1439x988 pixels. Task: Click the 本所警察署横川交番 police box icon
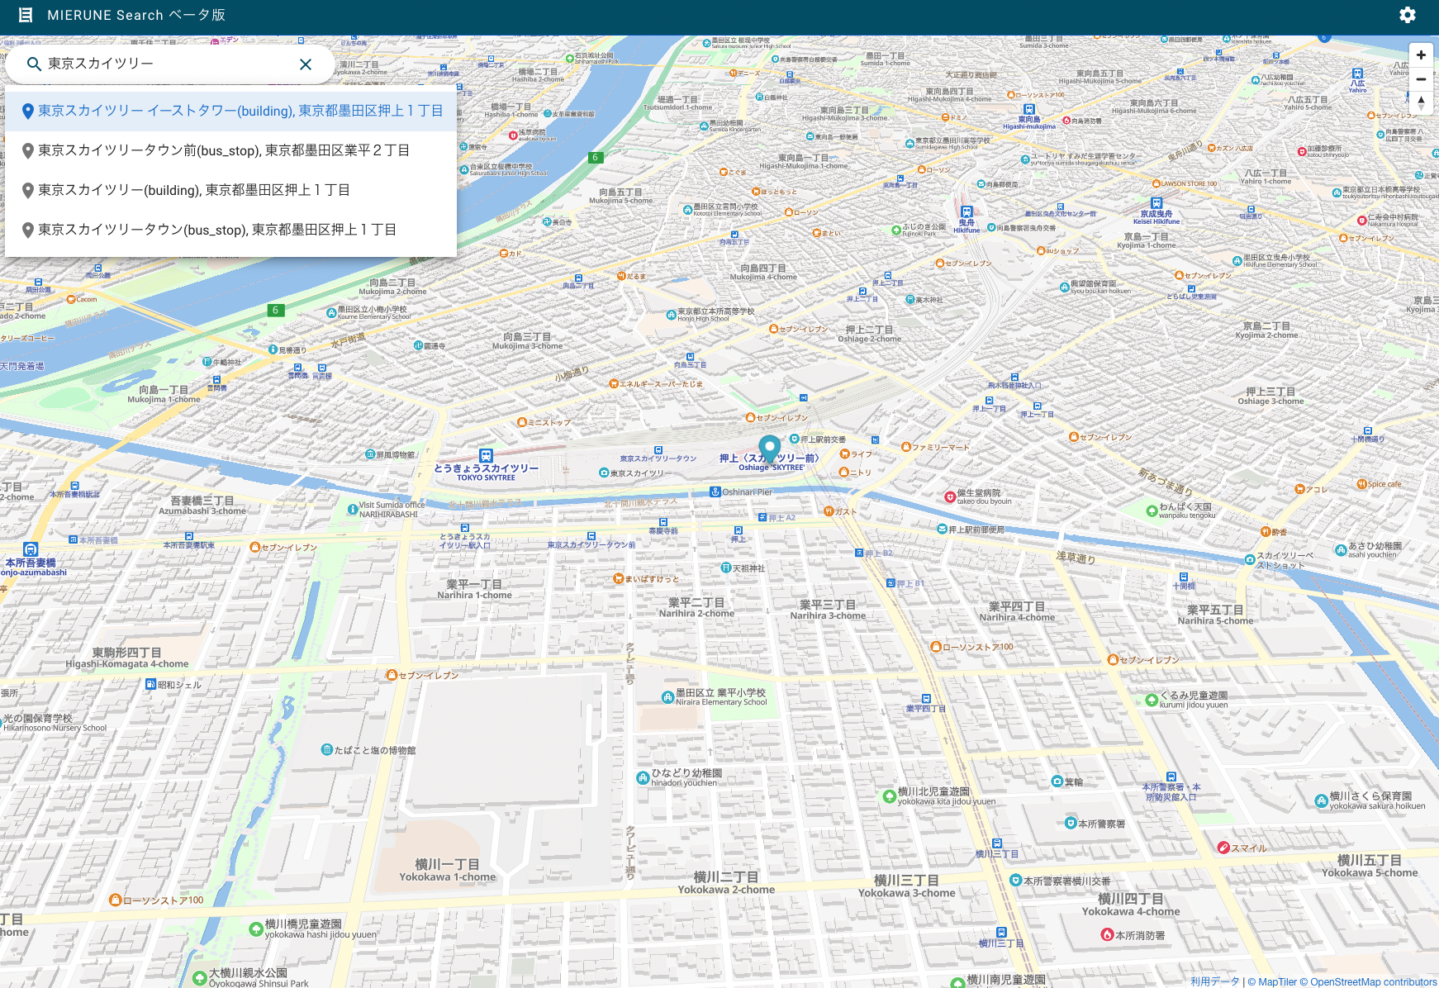point(1016,881)
